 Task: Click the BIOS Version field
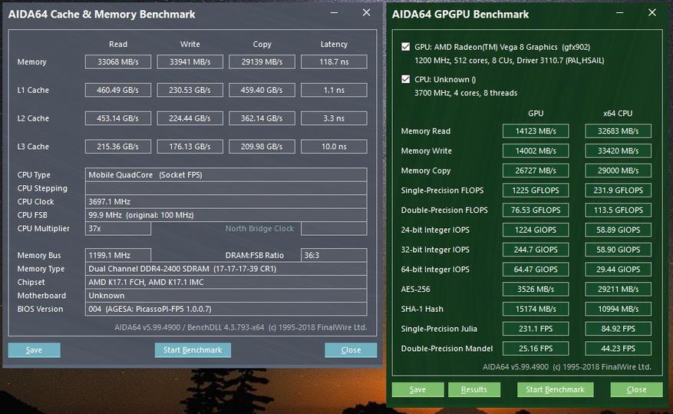point(226,309)
